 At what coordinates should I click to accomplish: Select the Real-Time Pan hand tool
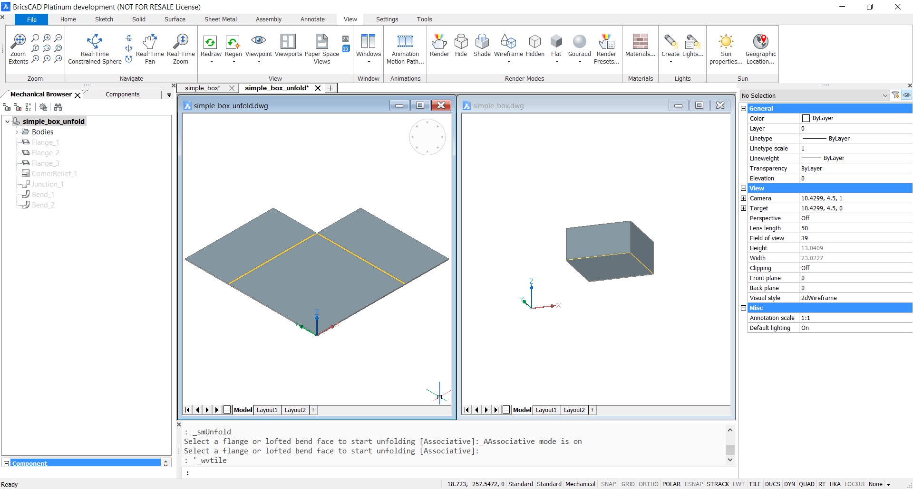click(x=150, y=42)
